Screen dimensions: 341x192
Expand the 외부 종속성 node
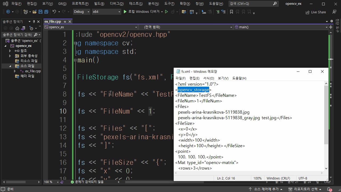click(10, 56)
